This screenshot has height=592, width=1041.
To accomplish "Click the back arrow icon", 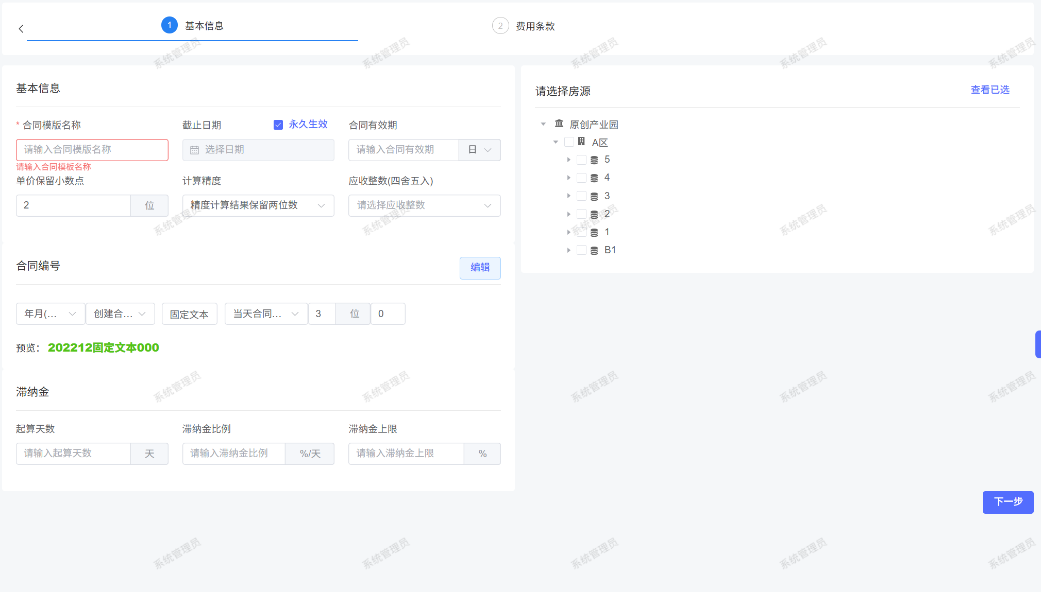I will point(21,29).
